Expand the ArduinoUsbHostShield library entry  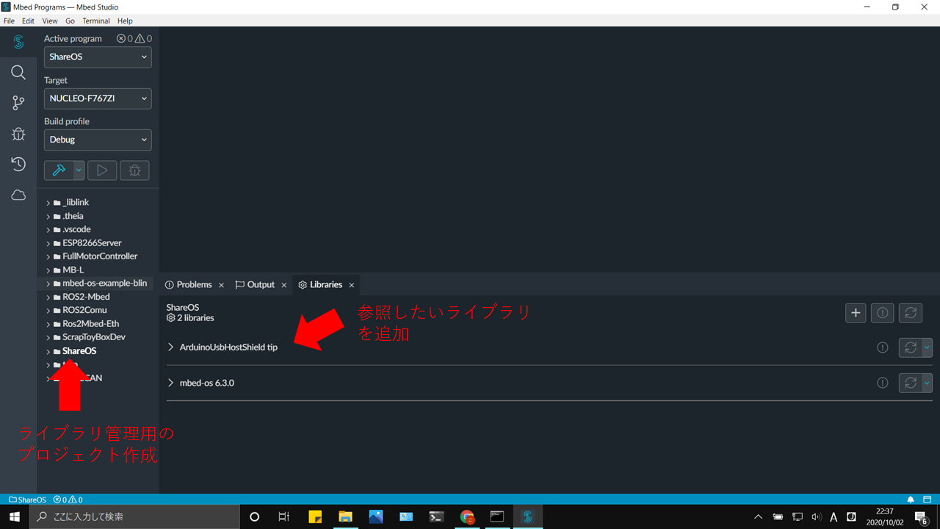click(170, 347)
